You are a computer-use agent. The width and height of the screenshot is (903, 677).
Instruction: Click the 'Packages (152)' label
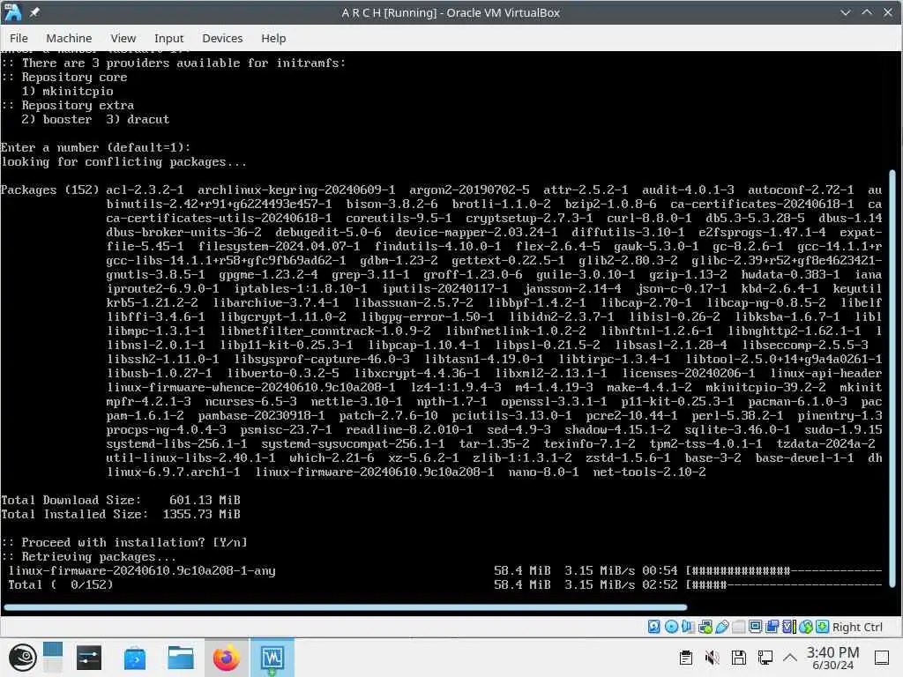(x=49, y=190)
